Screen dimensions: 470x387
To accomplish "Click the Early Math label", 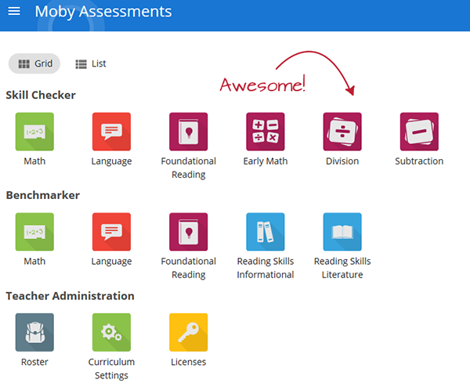I will (x=266, y=161).
